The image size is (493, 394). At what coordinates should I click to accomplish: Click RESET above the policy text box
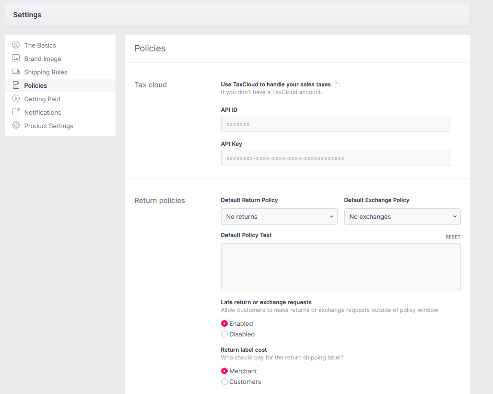coord(453,237)
